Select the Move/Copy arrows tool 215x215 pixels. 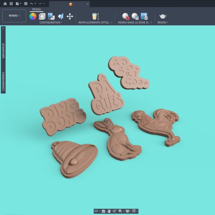(70, 16)
